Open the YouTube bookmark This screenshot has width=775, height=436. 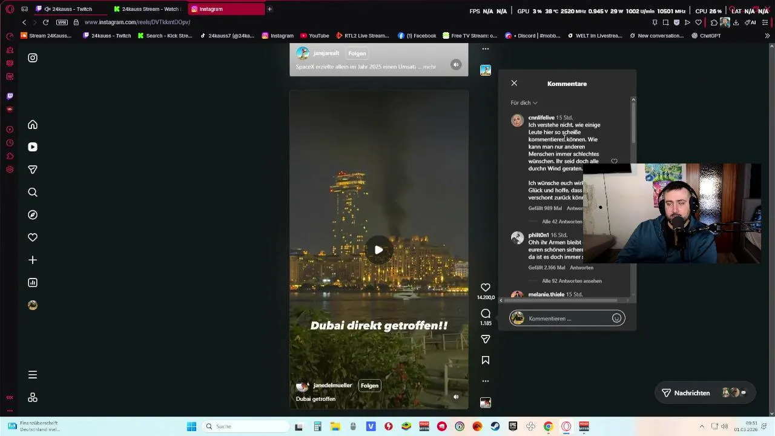[x=315, y=36]
